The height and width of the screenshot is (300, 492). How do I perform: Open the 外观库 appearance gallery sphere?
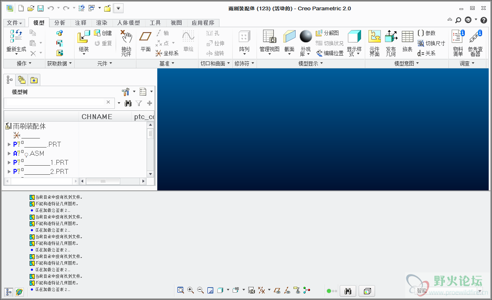[x=305, y=36]
